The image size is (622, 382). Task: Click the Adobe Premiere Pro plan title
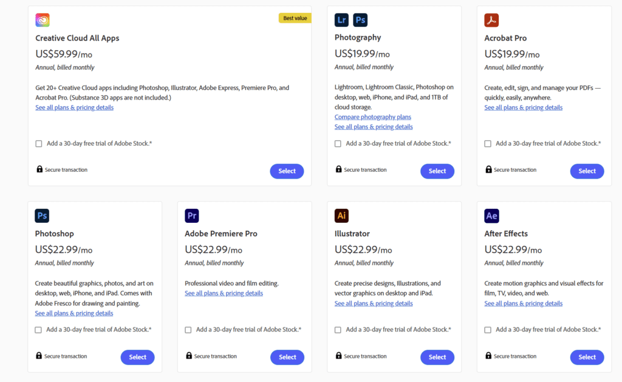(x=221, y=234)
